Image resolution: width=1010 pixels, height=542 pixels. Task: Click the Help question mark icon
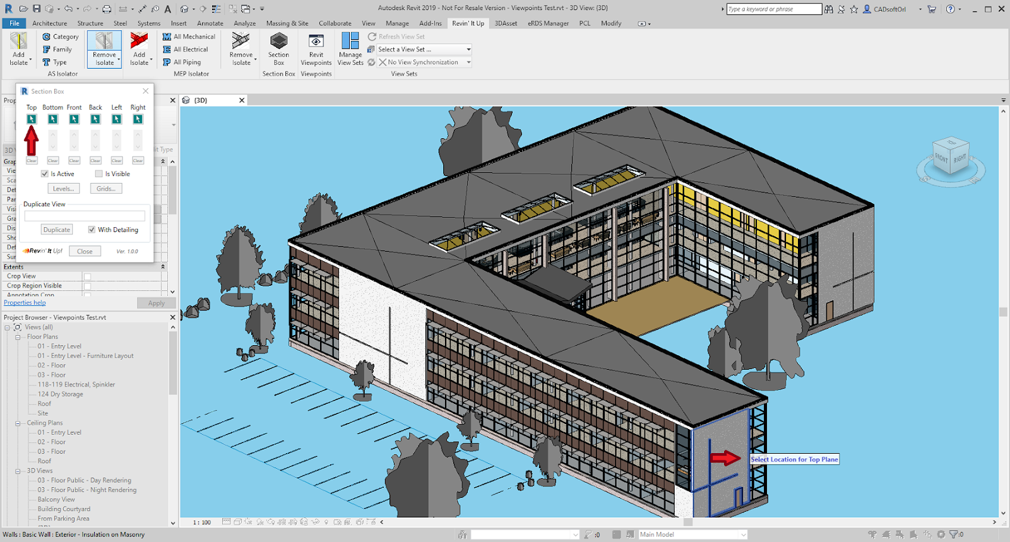(x=950, y=9)
